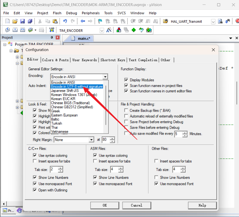
Task: Click the encoding list scrollbar
Action: [106, 105]
